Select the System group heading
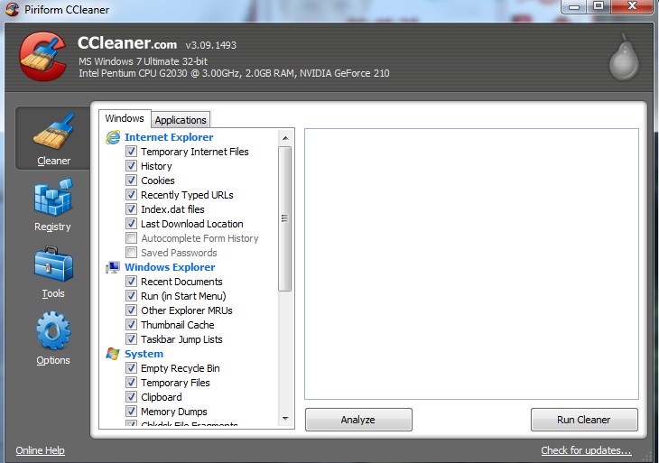Viewport: 659px width, 463px height. pyautogui.click(x=144, y=354)
